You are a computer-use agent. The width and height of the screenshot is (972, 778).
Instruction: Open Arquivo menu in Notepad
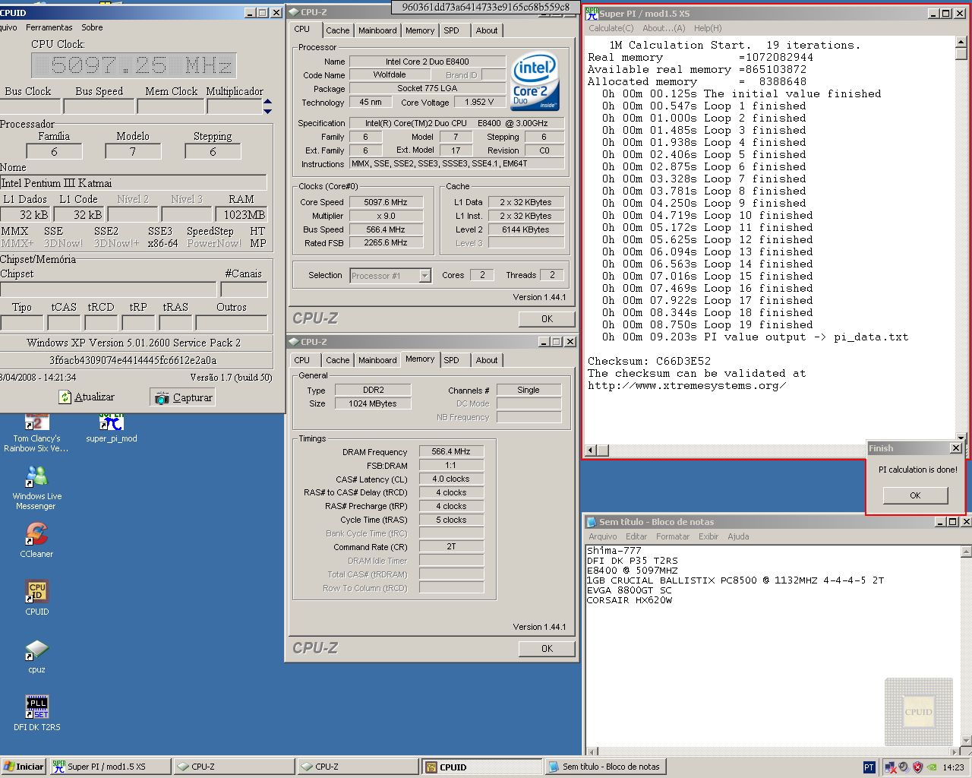(603, 536)
